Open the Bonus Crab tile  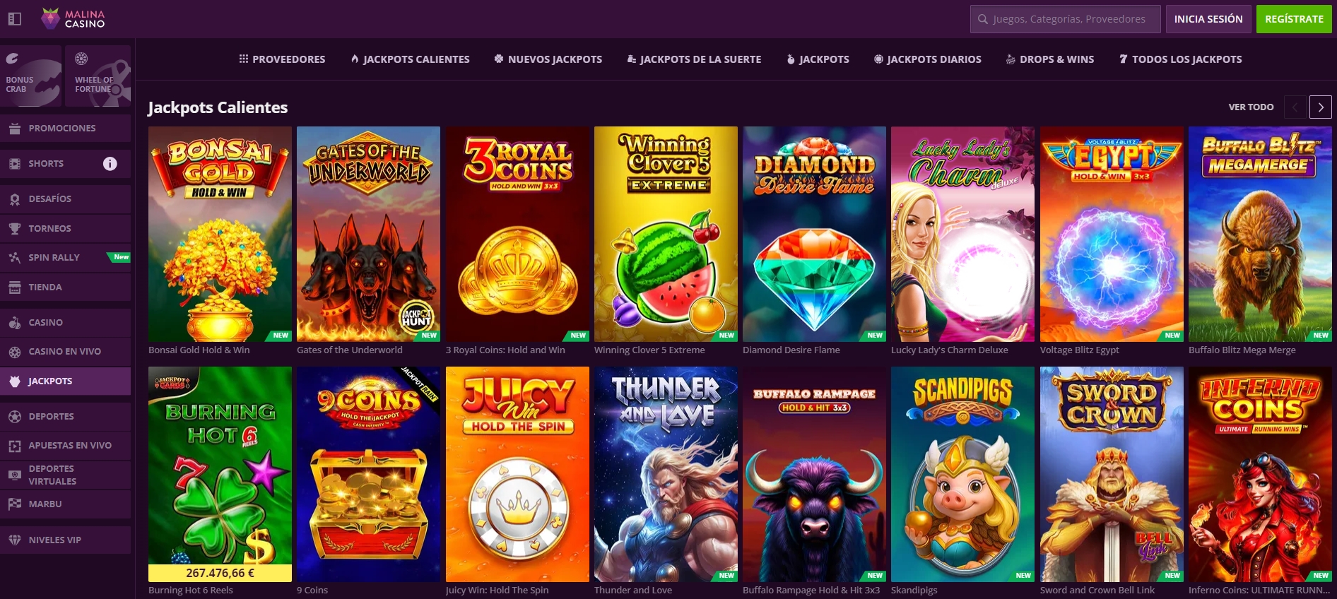(30, 76)
